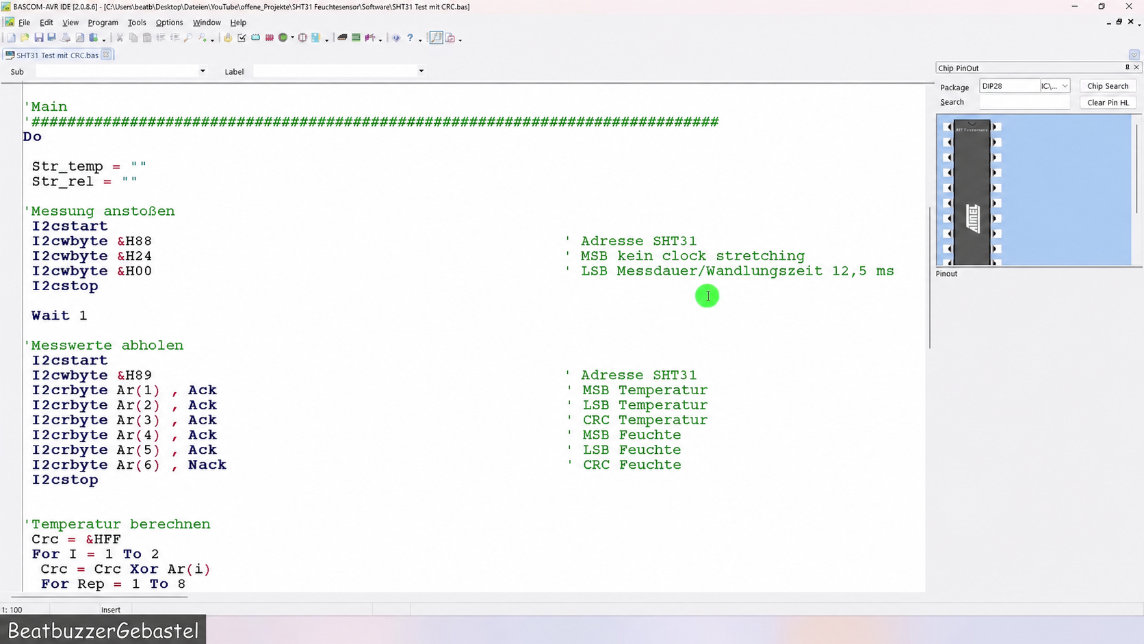Click the Search input field in Chip PinOut

pyautogui.click(x=1024, y=102)
